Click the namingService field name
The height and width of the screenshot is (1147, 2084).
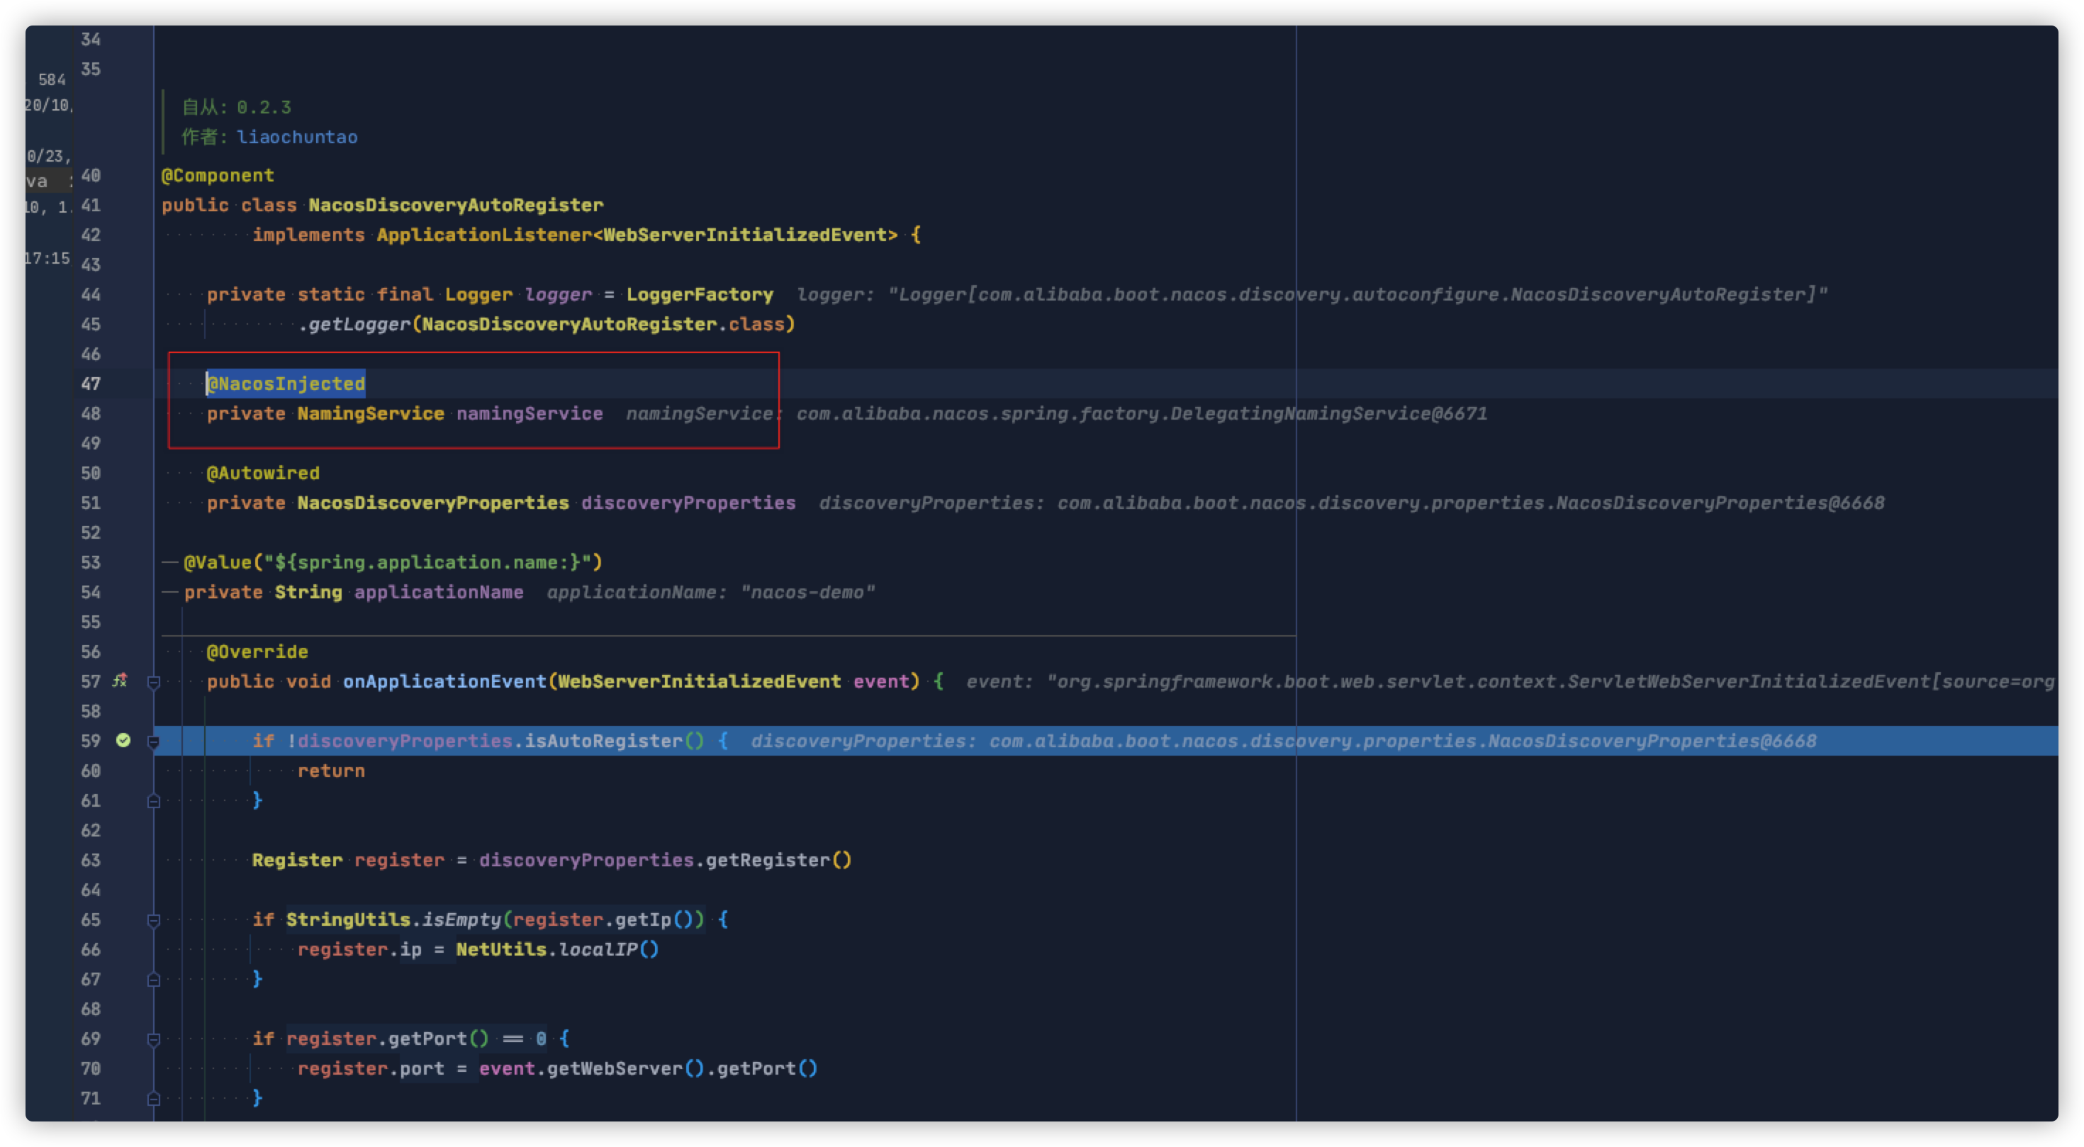529,413
